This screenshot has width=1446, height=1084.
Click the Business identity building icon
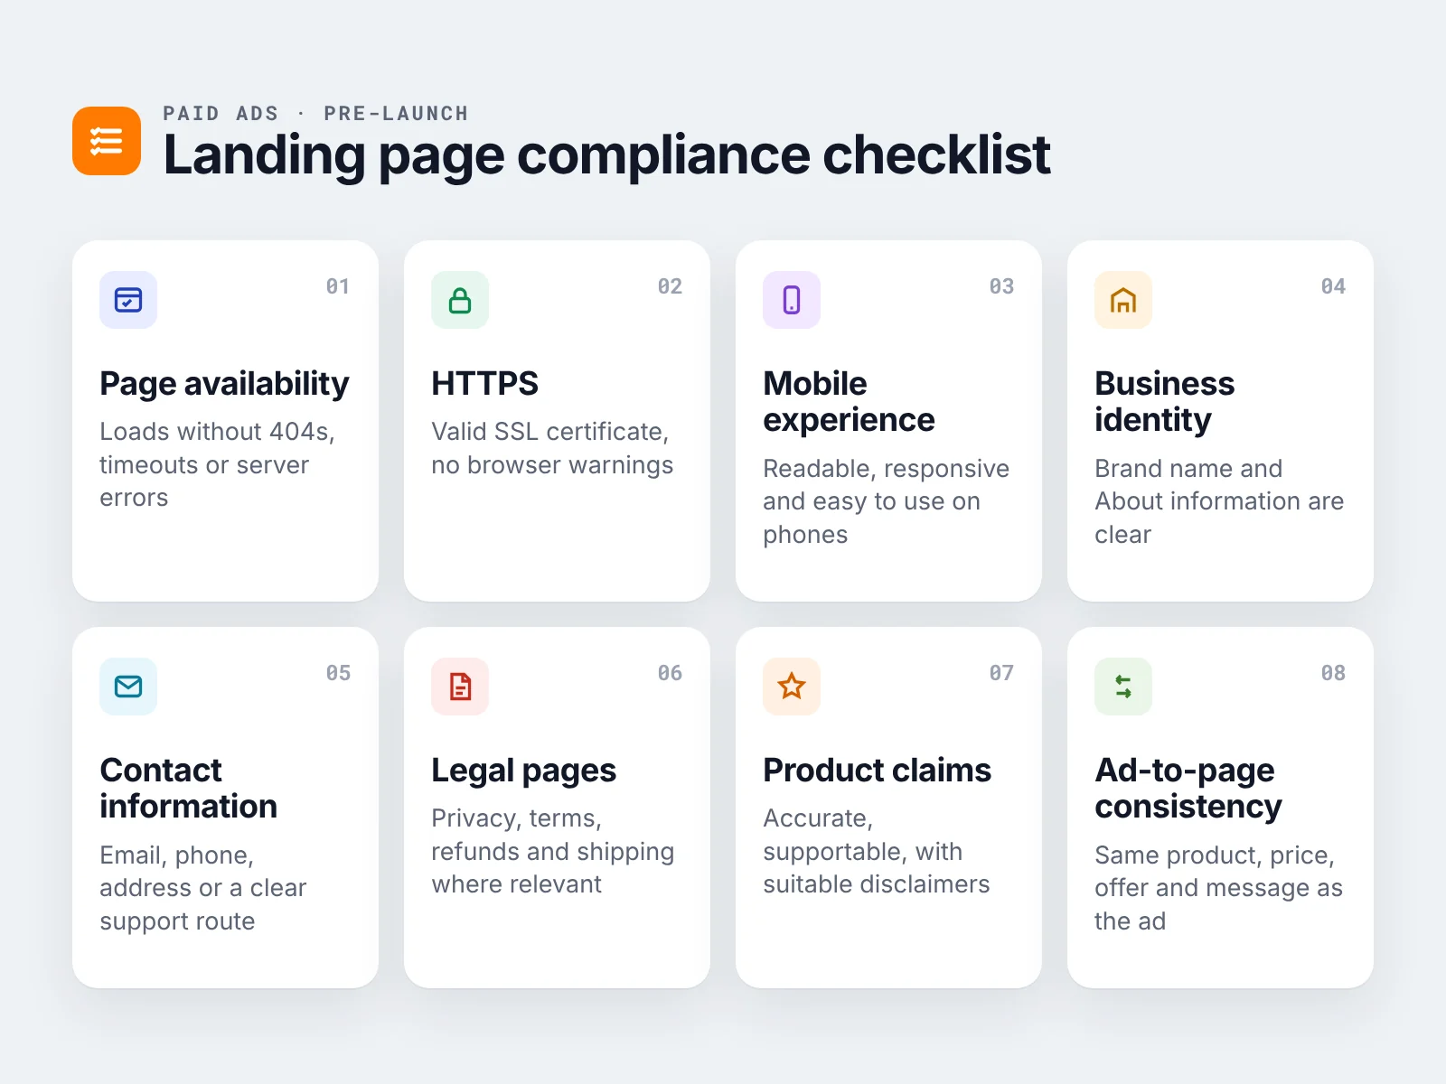[1123, 300]
